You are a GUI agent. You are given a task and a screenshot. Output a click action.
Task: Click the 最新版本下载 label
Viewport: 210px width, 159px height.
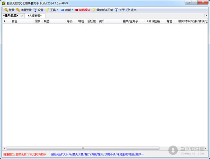point(105,10)
